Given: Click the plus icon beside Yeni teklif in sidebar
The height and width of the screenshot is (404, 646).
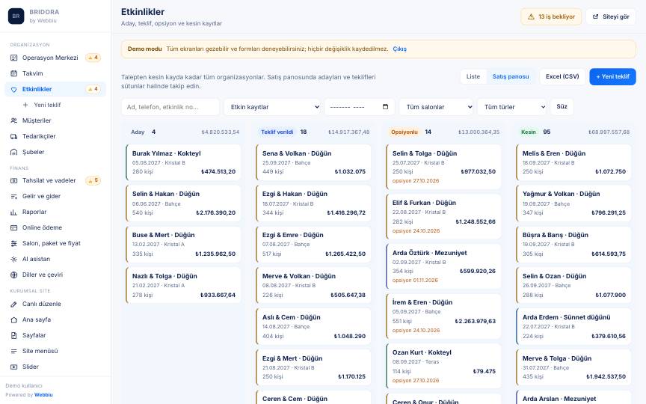Looking at the screenshot, I should [x=25, y=105].
